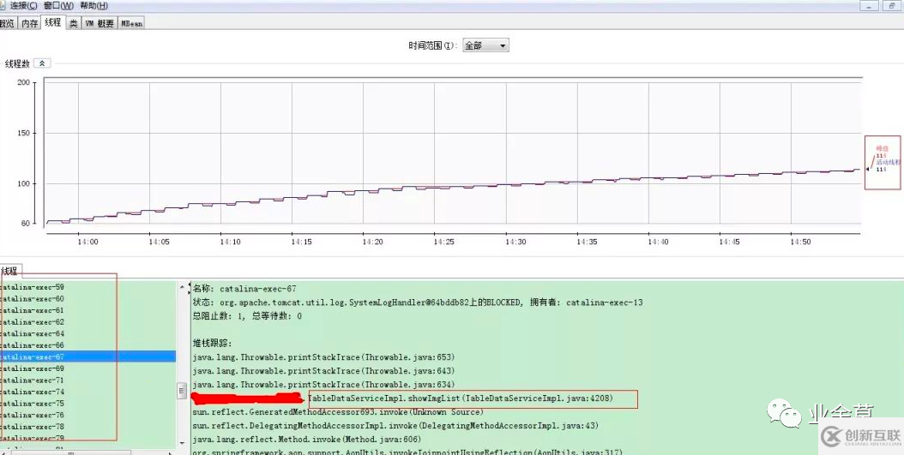Click the split pane collapse arrows

pos(189,287)
